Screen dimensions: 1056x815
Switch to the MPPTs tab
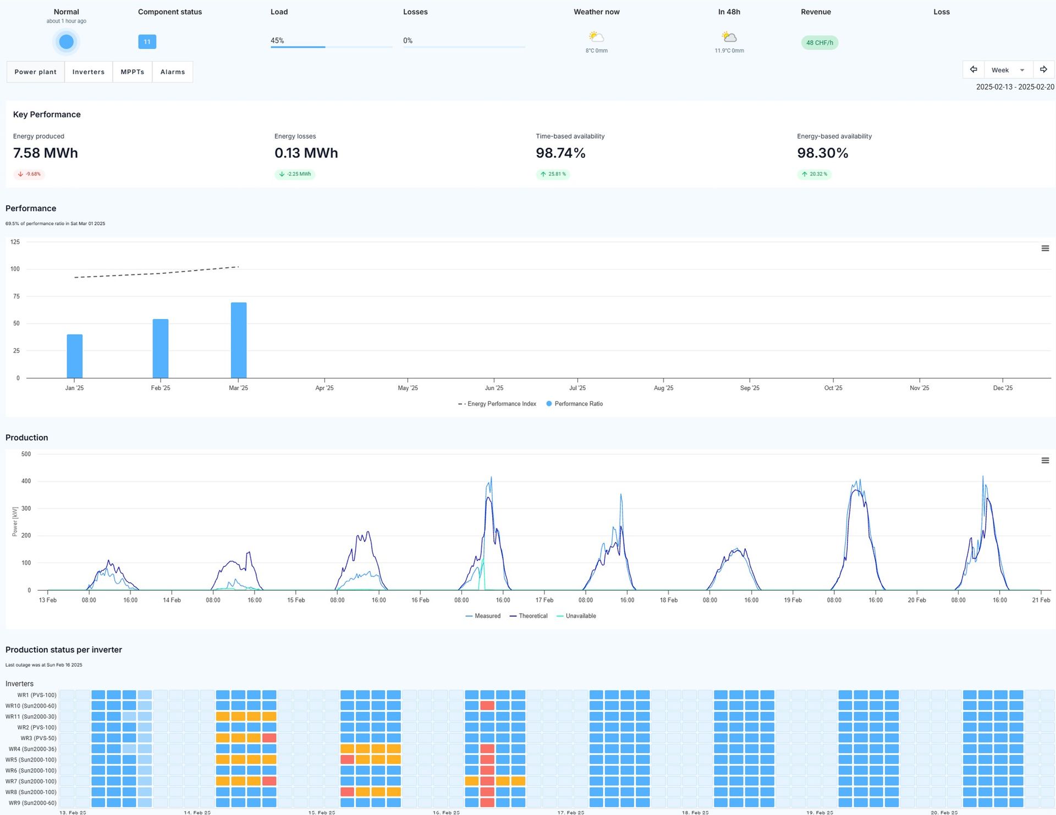(132, 72)
